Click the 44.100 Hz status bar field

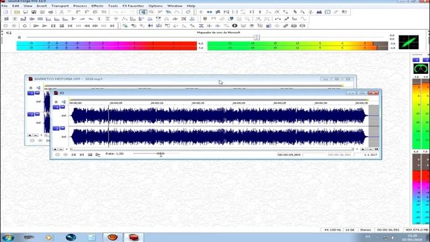tap(333, 230)
